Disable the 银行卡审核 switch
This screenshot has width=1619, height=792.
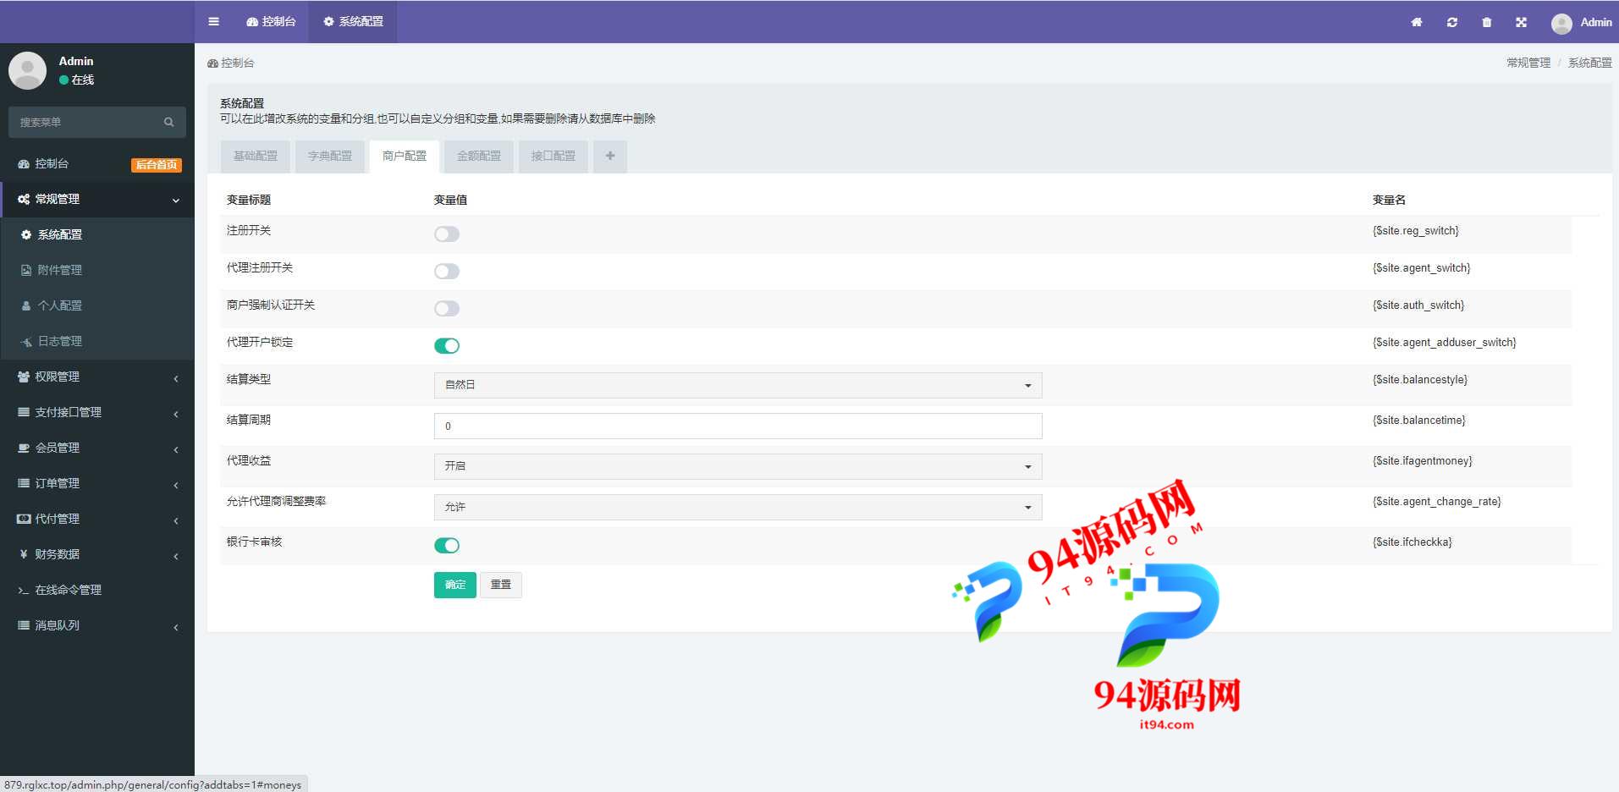447,545
